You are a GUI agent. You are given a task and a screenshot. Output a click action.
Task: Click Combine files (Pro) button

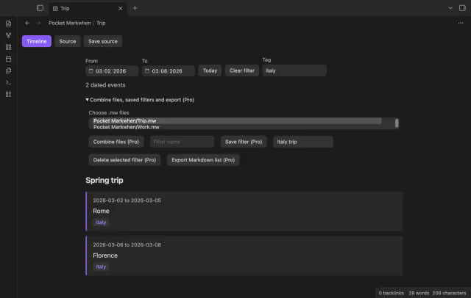[x=116, y=142]
